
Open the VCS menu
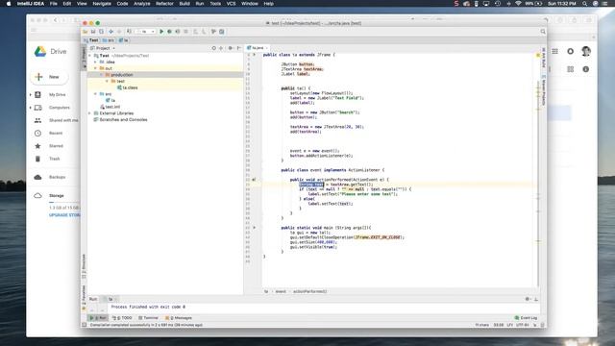[231, 4]
